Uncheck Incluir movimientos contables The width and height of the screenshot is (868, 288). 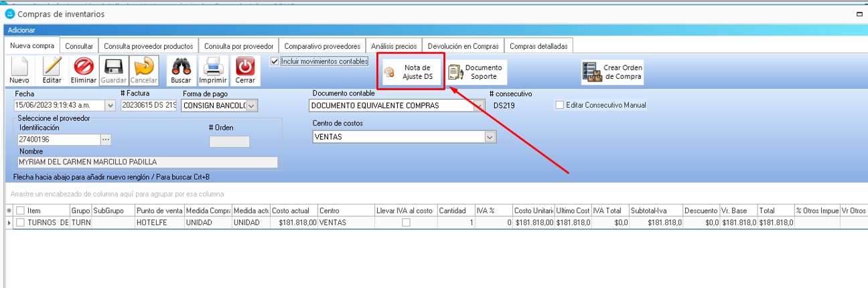(275, 61)
